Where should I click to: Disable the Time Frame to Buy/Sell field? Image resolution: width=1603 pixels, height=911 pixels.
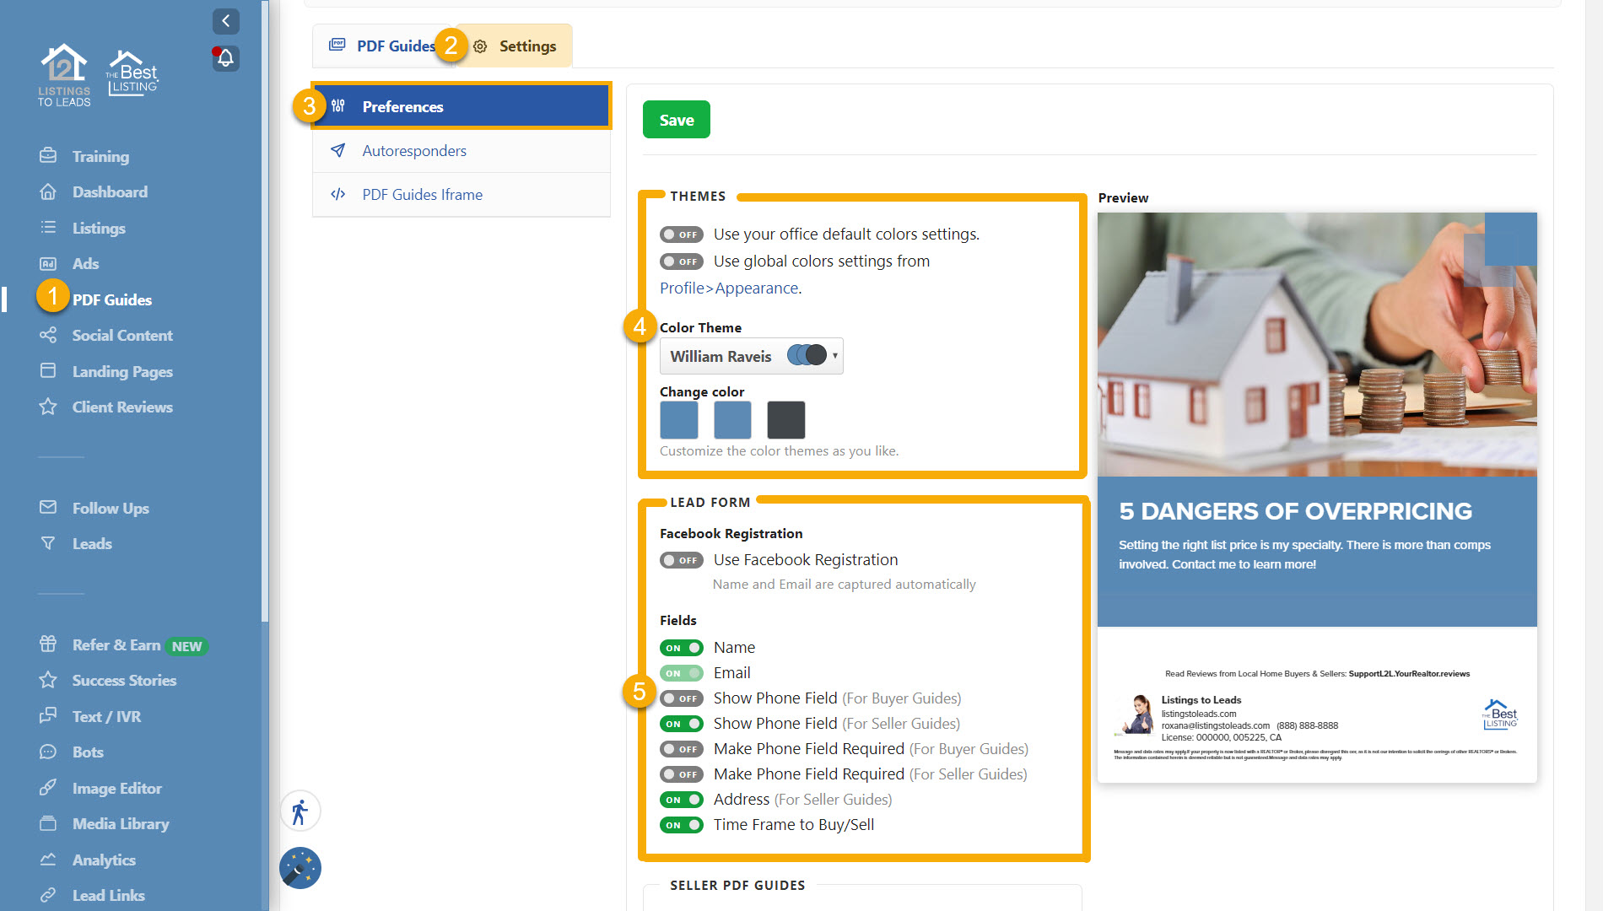pos(681,825)
